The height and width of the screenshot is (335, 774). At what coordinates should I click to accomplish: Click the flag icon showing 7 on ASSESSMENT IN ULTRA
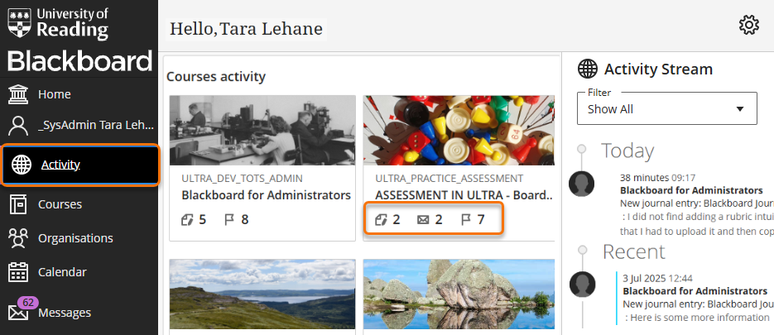click(x=467, y=220)
